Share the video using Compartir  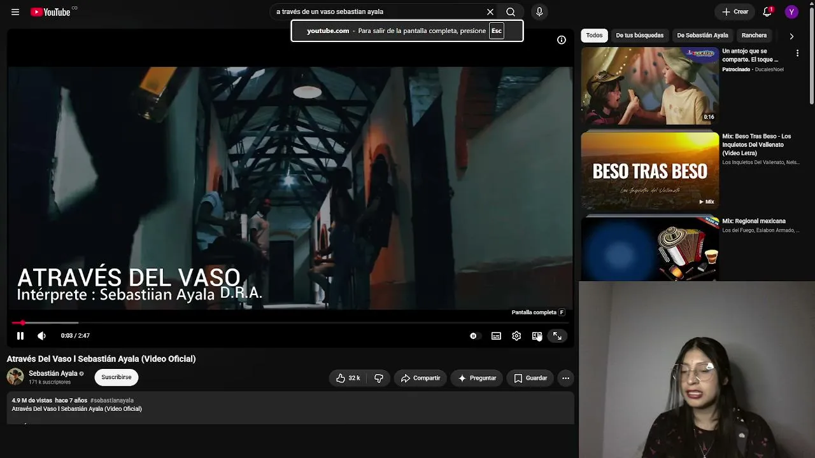coord(420,378)
